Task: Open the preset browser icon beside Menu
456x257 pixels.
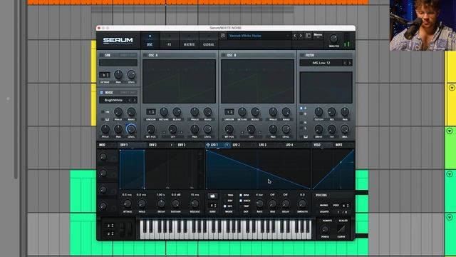Action: [308, 36]
